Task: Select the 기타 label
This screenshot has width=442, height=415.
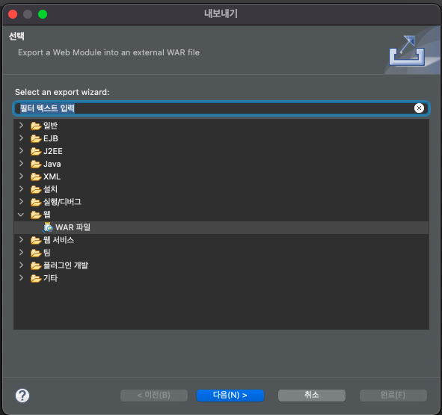Action: pos(50,278)
